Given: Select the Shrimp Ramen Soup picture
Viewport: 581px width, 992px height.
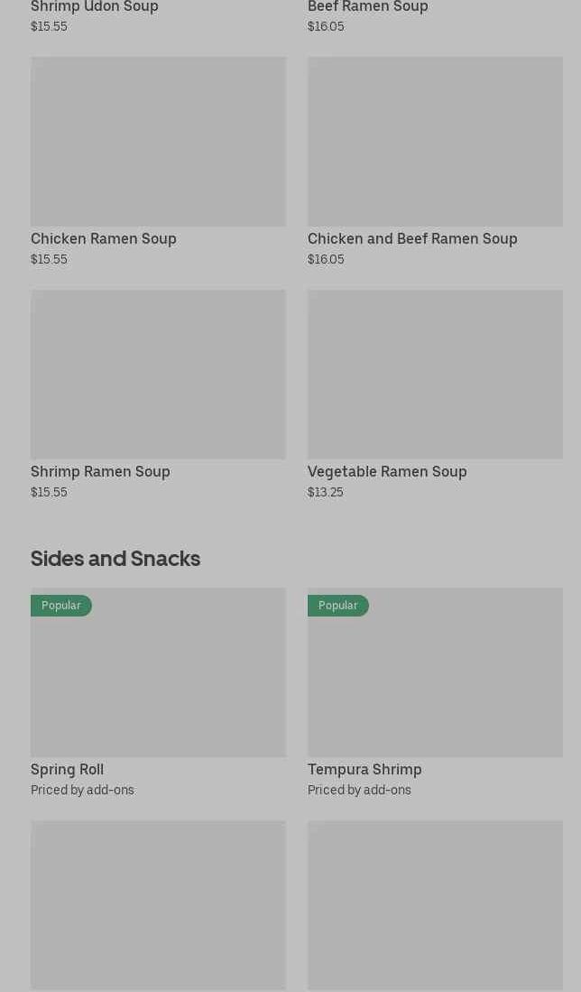Looking at the screenshot, I should (158, 375).
